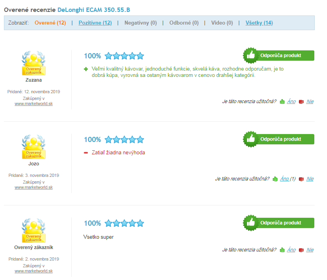This screenshot has width=327, height=280.
Task: Click Odporúča produkt badge in Jozo's review
Action: click(278, 139)
